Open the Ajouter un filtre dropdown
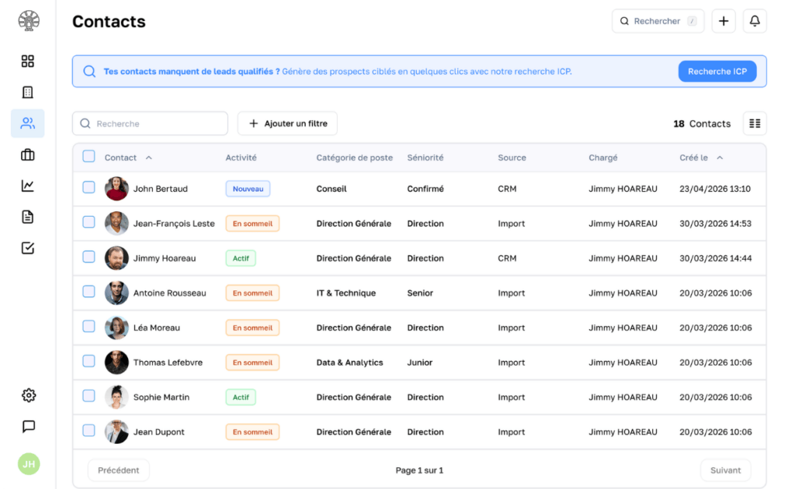Viewport: 795px width, 489px height. click(287, 123)
